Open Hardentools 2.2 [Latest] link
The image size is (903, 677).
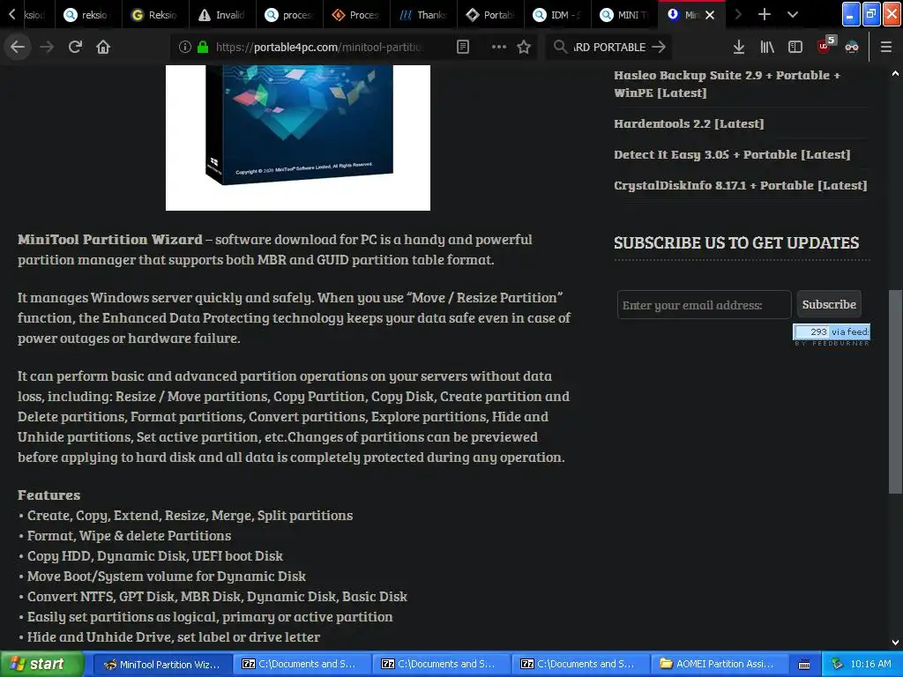pyautogui.click(x=689, y=123)
